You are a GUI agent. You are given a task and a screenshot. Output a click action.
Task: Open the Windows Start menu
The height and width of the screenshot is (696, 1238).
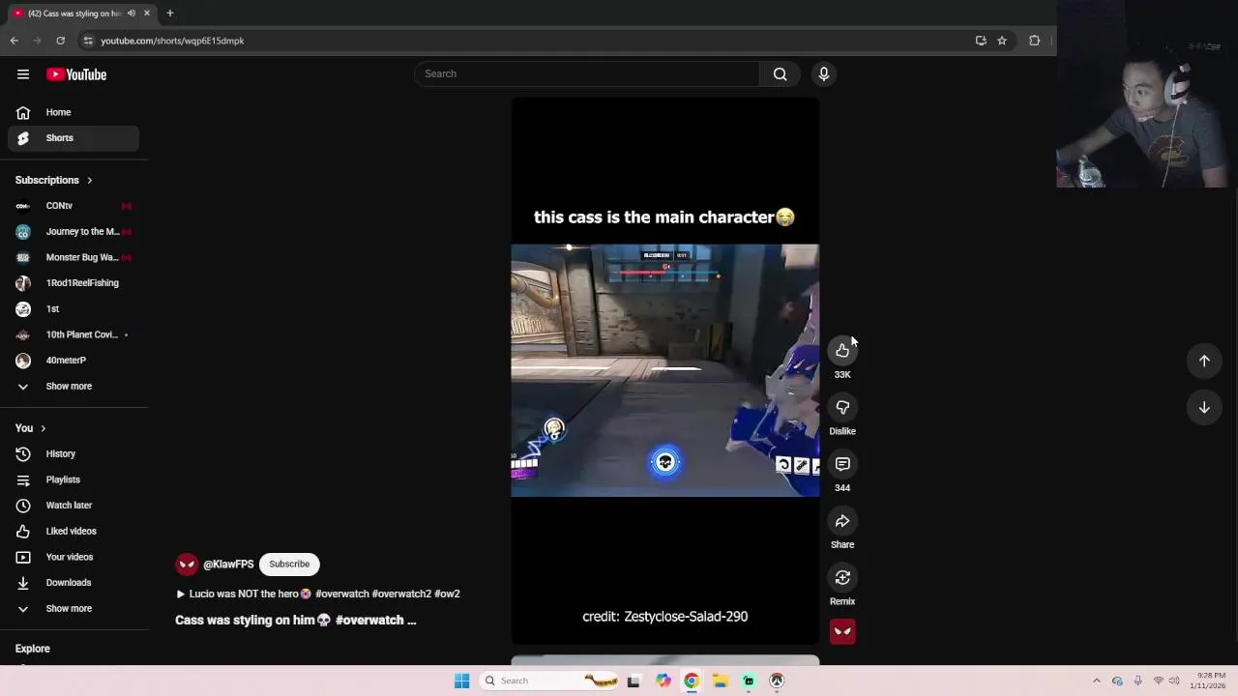[461, 681]
